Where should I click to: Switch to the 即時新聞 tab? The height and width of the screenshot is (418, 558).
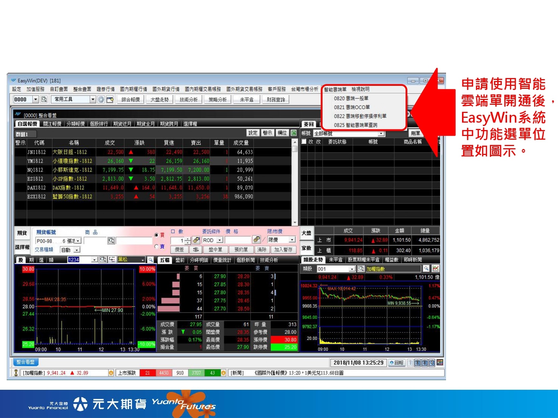click(x=413, y=260)
